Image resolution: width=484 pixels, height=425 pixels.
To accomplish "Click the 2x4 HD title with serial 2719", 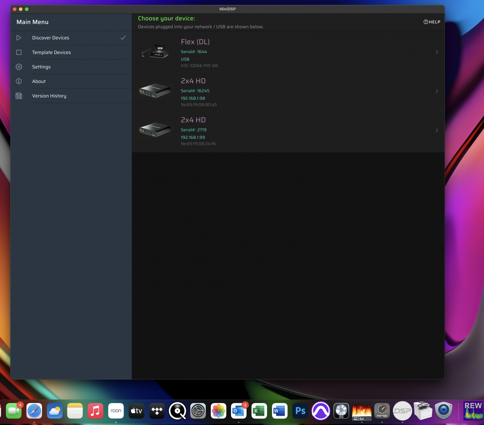I will (x=193, y=120).
